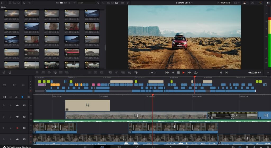The image size is (271, 148).
Task: Play timeline in reverse
Action: (173, 73)
